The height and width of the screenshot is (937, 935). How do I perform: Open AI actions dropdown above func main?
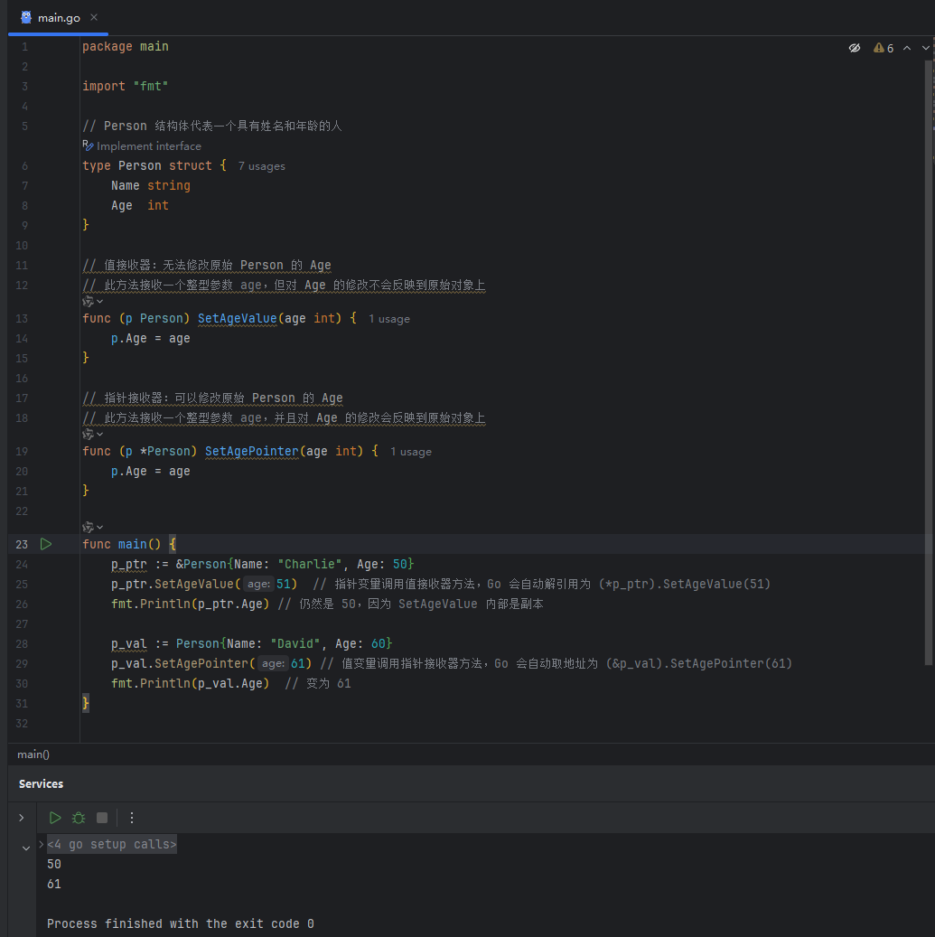click(93, 527)
